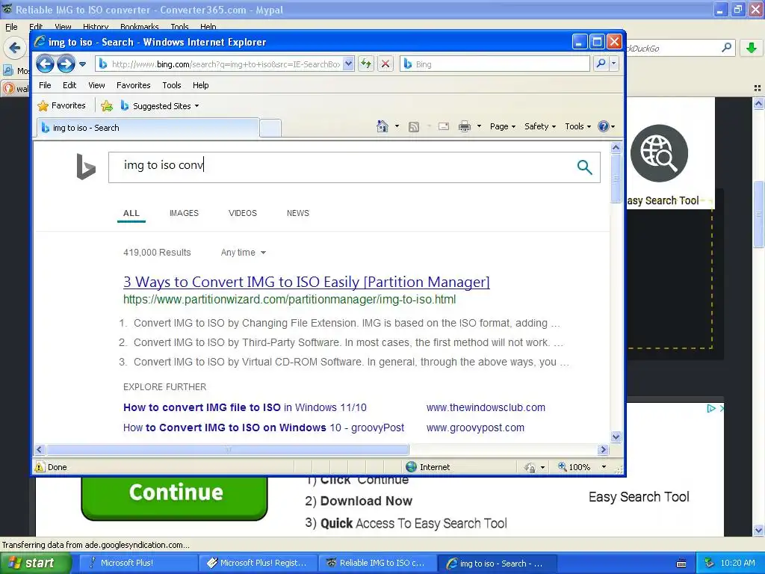Screen dimensions: 765x574
Task: Open Internet Explorer View menu
Action: click(x=96, y=85)
